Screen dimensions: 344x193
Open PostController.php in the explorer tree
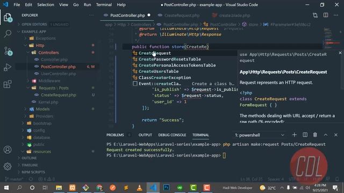click(x=58, y=66)
